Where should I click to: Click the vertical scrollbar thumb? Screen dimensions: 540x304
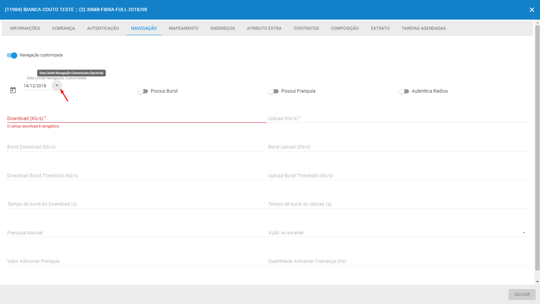coord(537,148)
